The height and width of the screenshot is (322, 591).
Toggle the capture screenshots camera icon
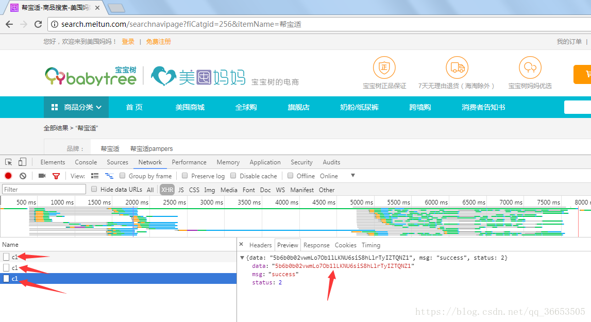click(42, 176)
